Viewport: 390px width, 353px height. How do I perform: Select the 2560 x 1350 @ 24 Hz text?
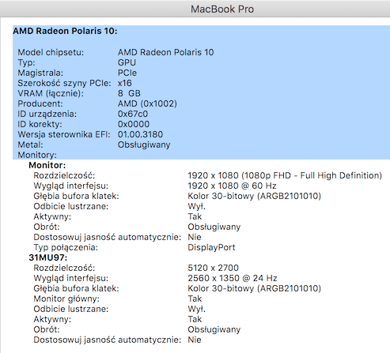pyautogui.click(x=233, y=278)
